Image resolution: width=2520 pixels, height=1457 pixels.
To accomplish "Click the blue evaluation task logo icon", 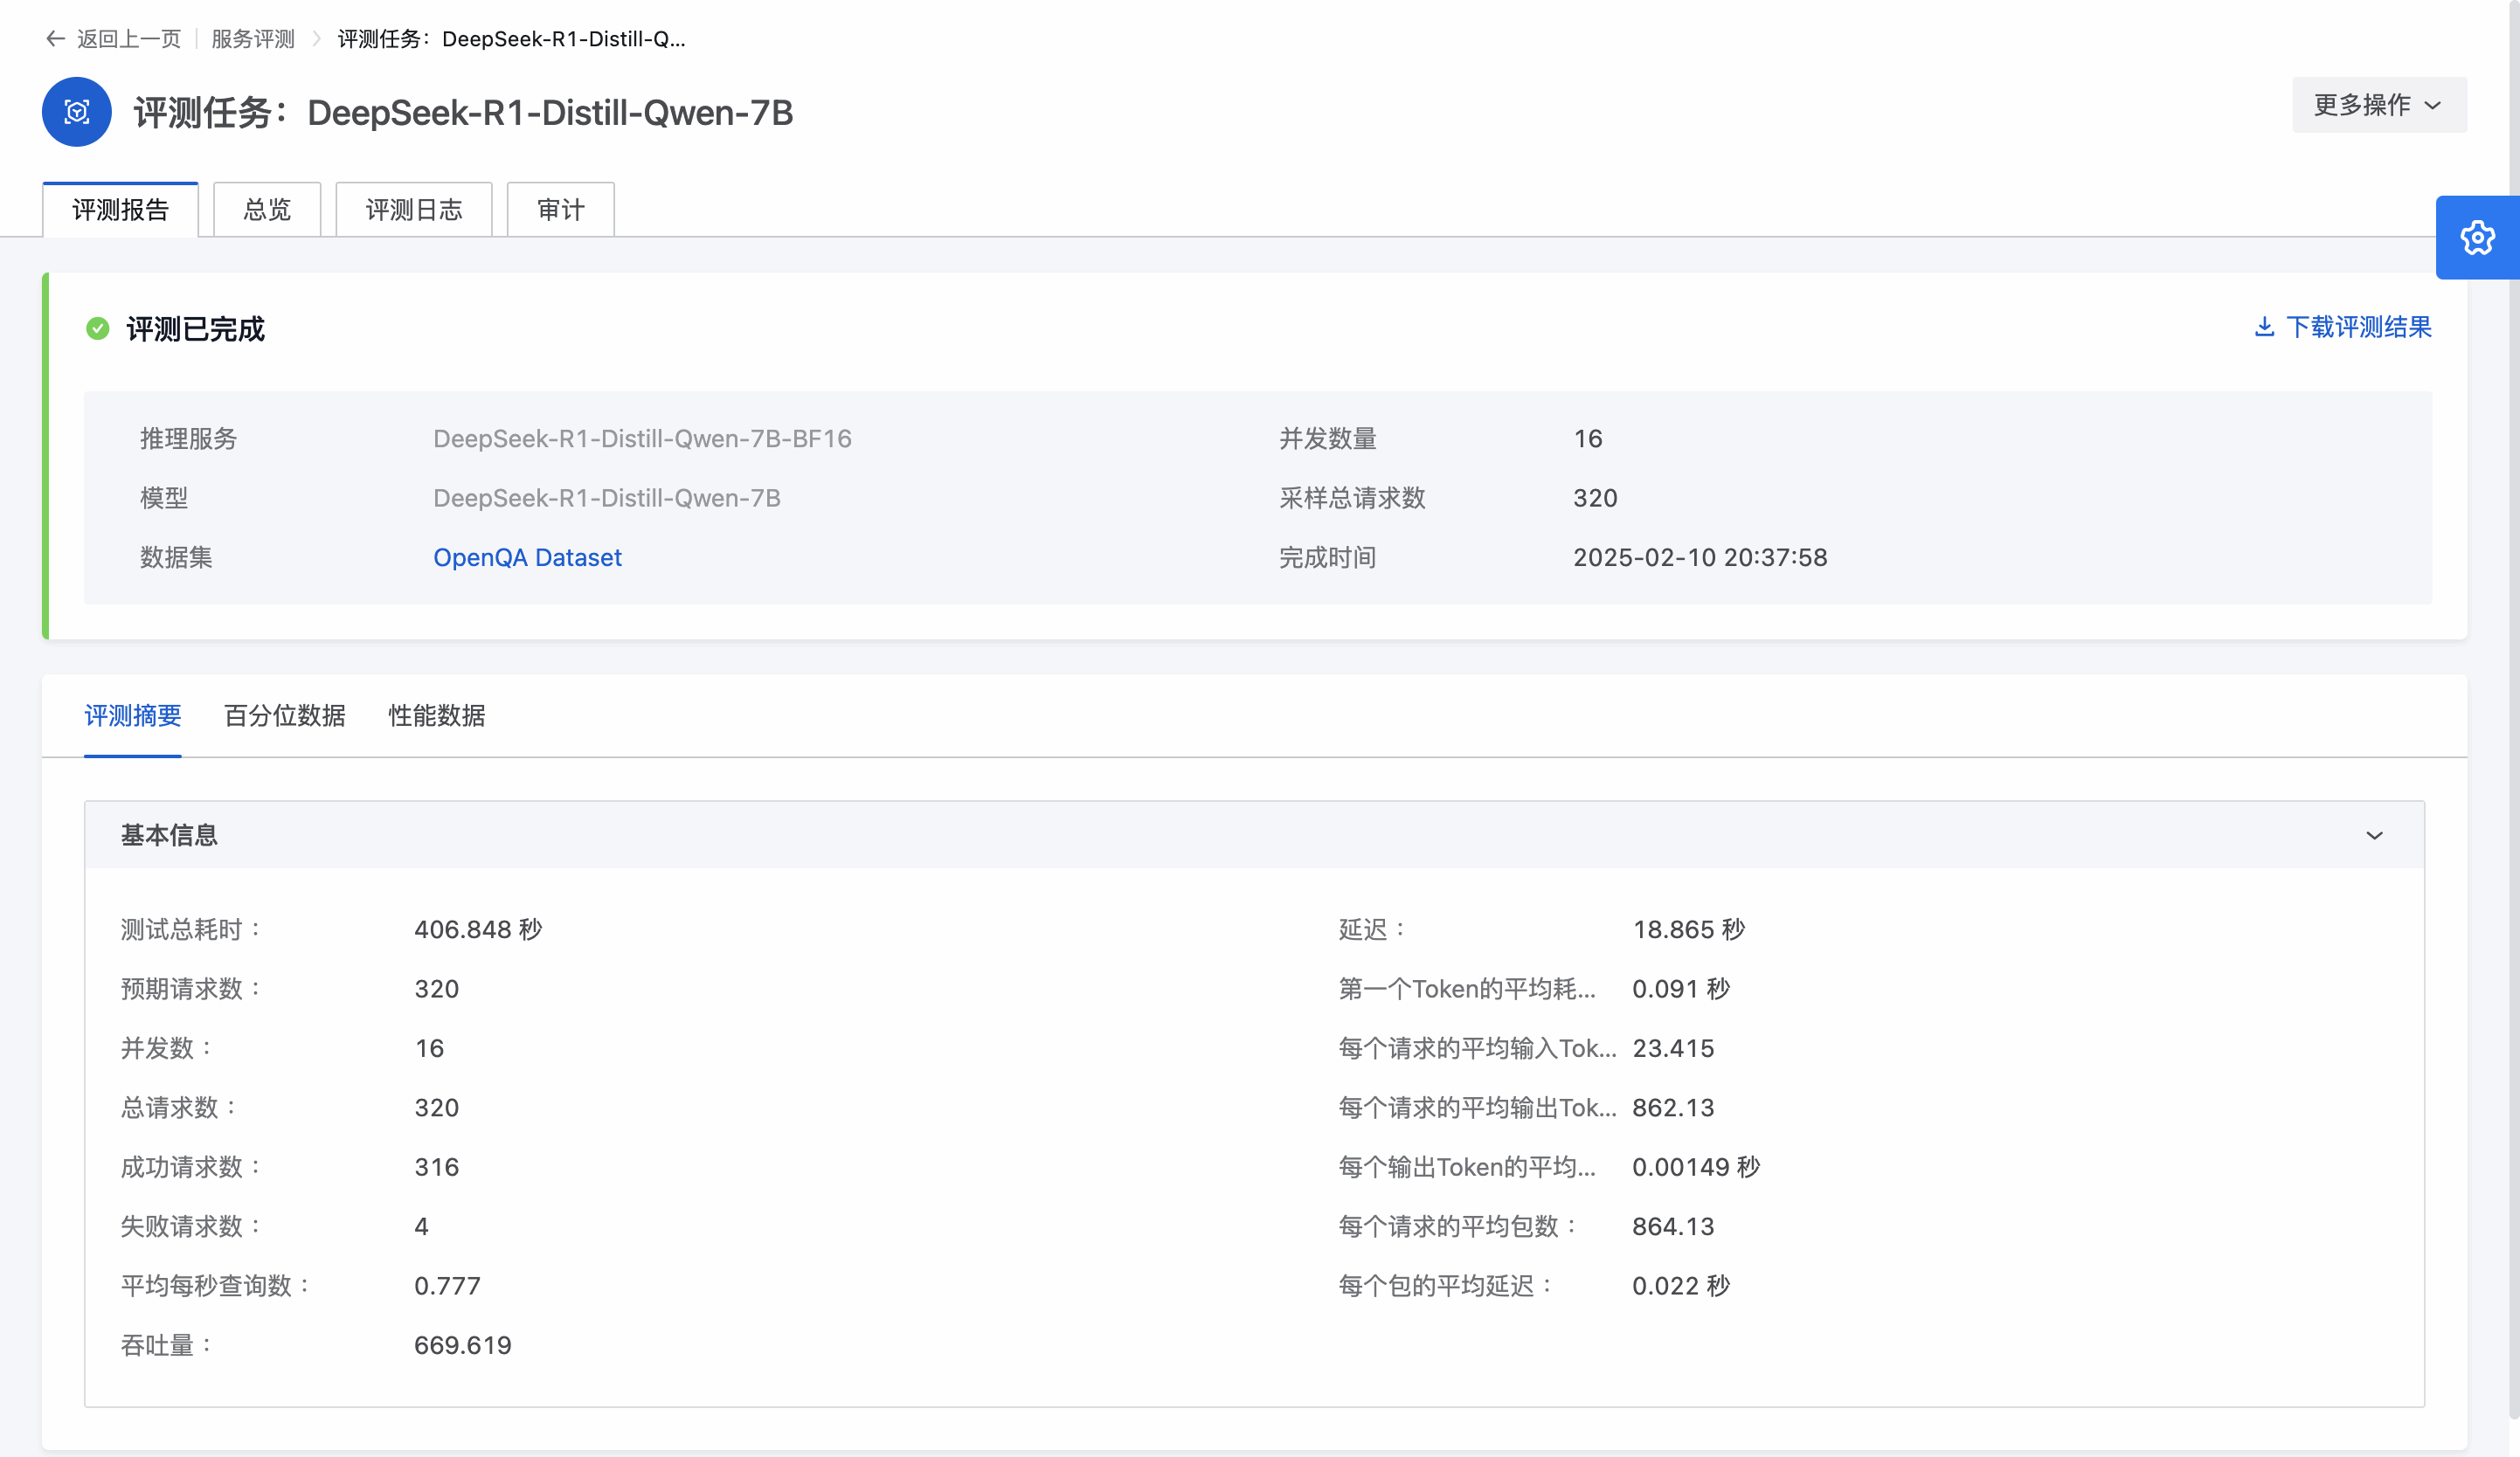I will (77, 112).
